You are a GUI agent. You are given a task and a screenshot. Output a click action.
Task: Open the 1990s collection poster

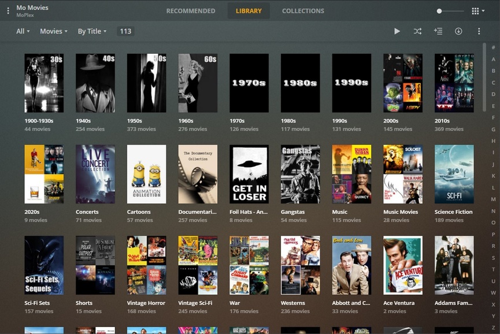click(x=351, y=83)
